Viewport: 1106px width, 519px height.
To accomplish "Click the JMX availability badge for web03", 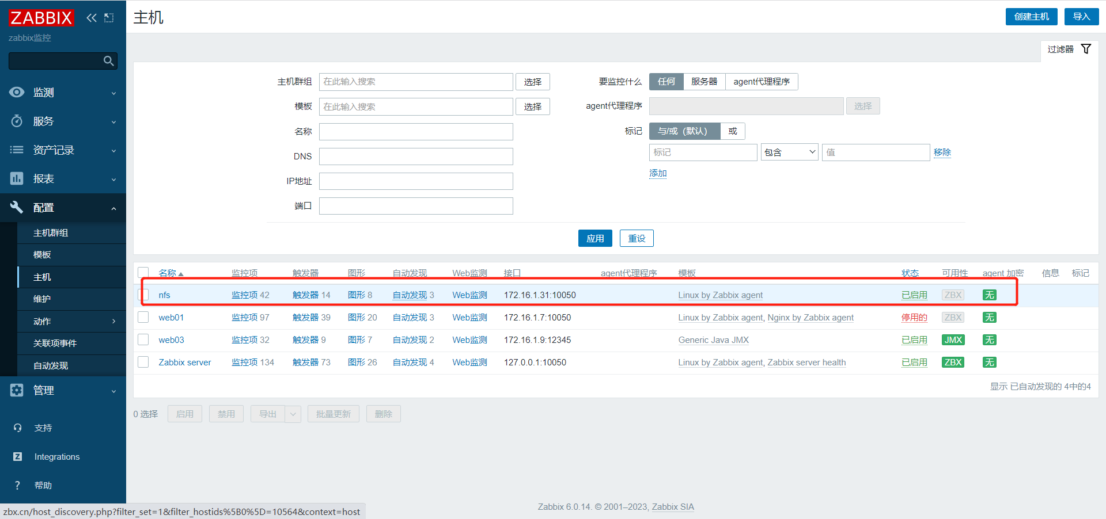I will coord(953,340).
